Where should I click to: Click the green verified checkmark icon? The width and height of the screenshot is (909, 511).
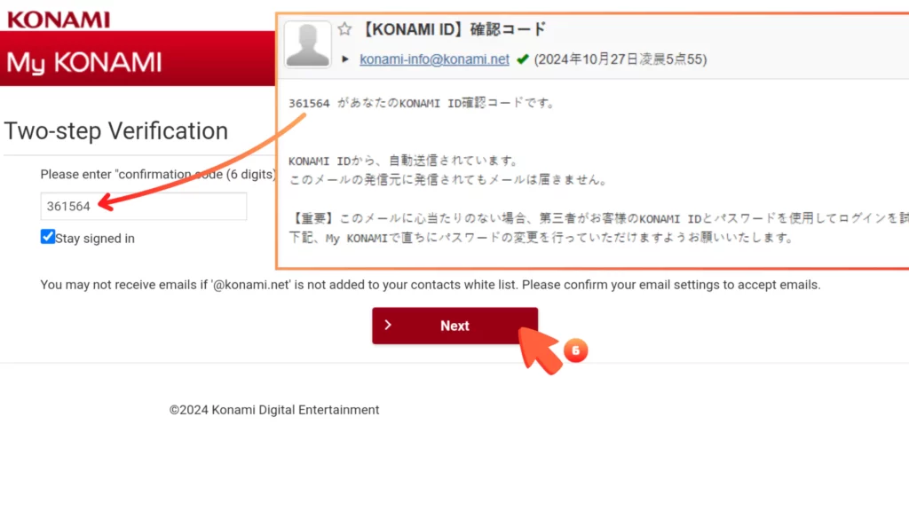tap(522, 59)
